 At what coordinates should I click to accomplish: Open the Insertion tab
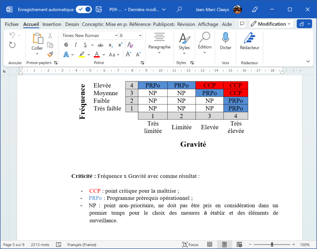52,24
